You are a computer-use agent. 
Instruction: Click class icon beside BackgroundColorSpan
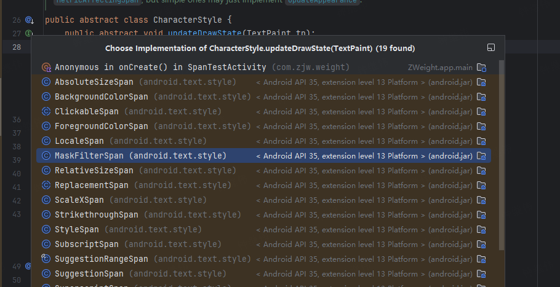tap(46, 96)
